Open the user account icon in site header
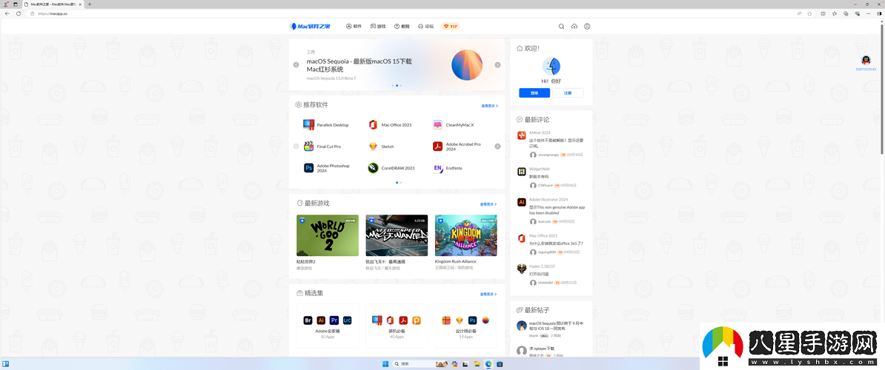This screenshot has width=885, height=370. tap(587, 27)
